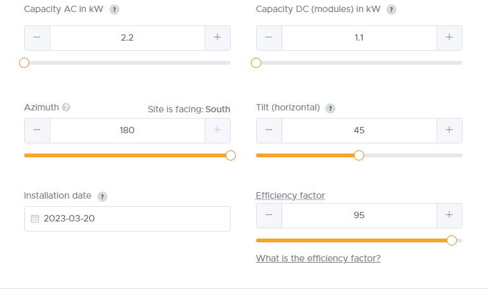Open the calendar icon in Installation date
Viewport: 488px width, 295px height.
coord(35,218)
